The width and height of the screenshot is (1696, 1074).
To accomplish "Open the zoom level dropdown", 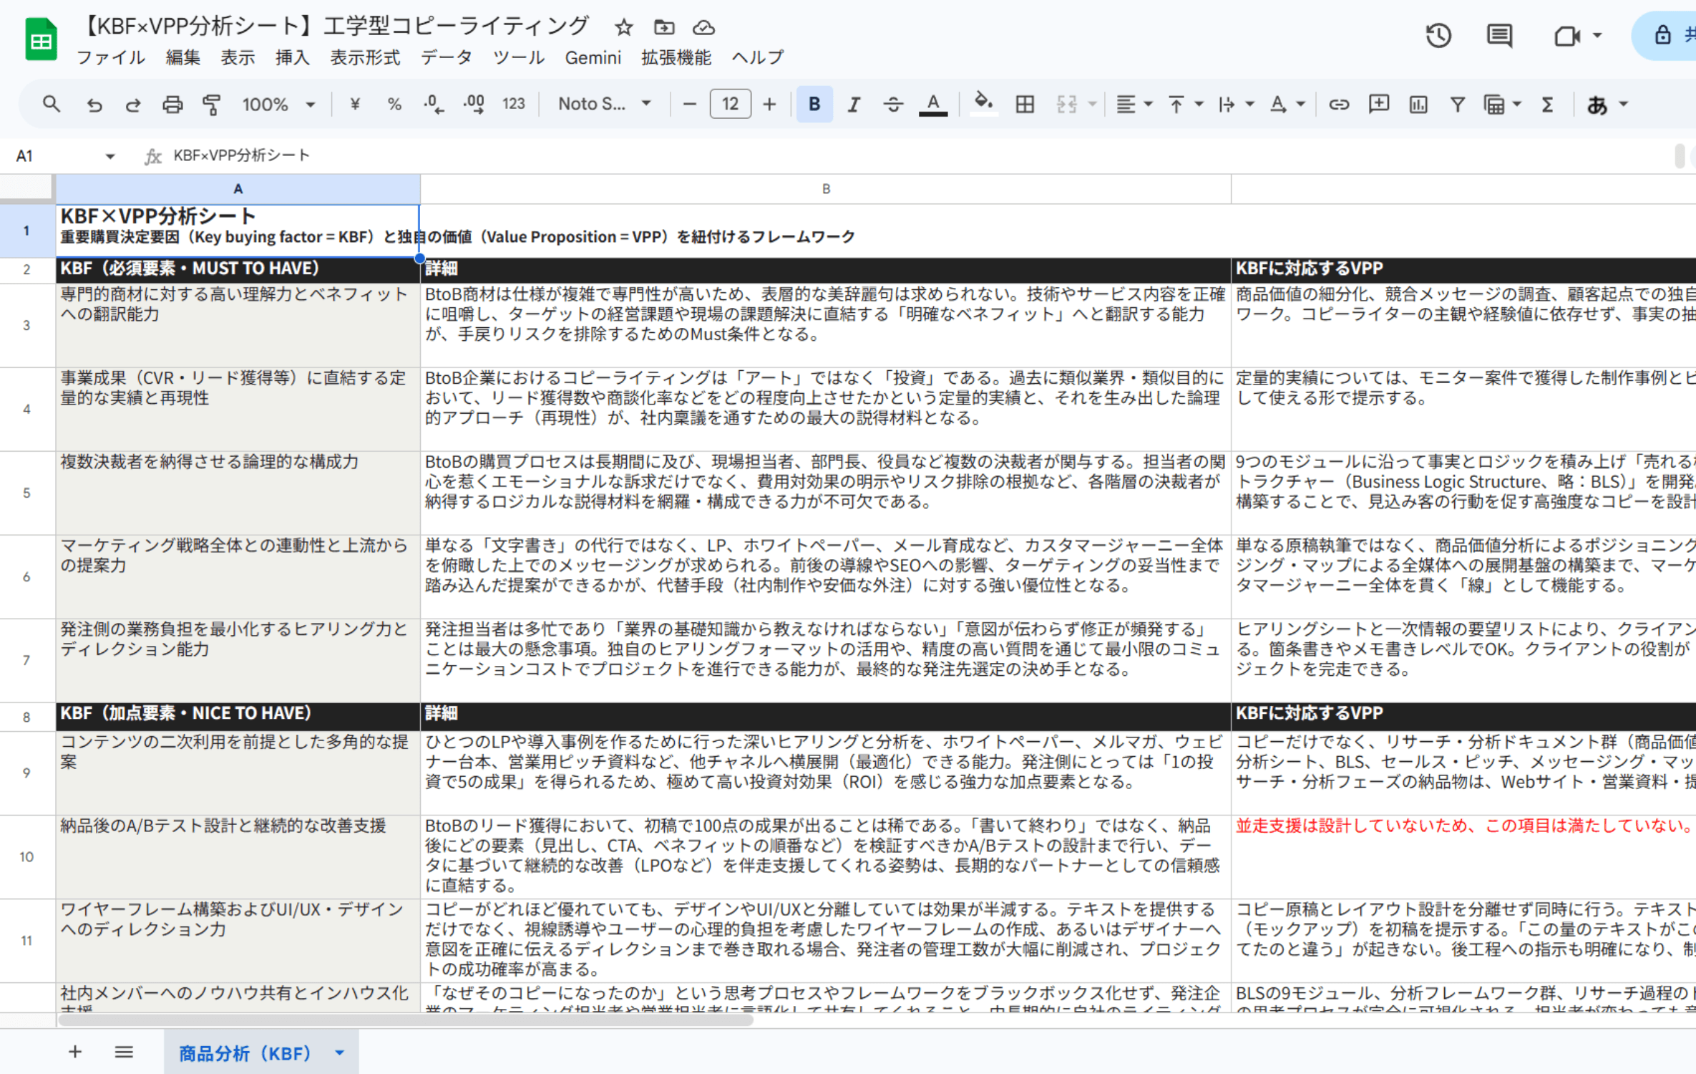I will point(279,104).
